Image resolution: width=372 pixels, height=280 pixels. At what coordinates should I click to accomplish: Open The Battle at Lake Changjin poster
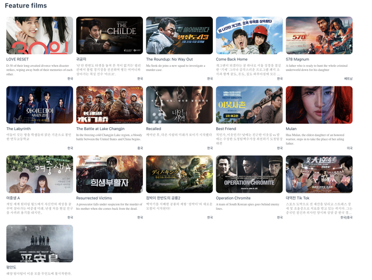pyautogui.click(x=109, y=105)
